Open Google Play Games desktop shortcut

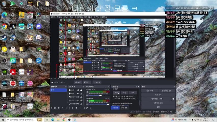coord(13,6)
